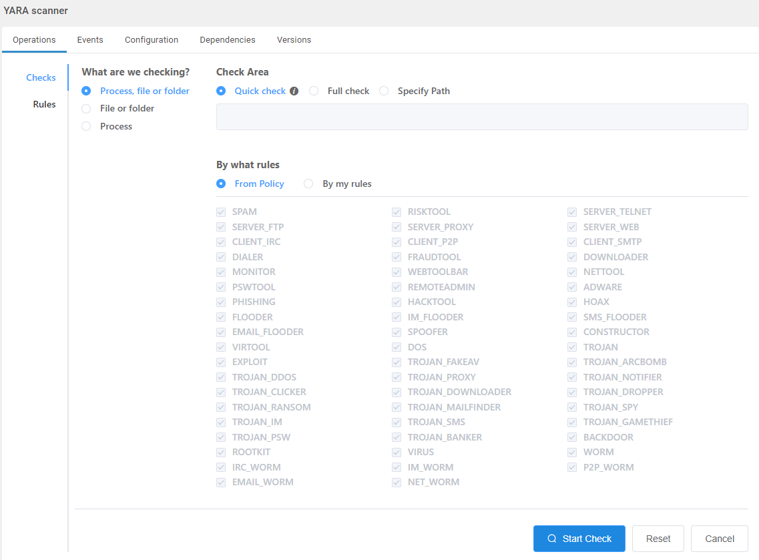Toggle the TROJAN_RANSOM checkbox
Image resolution: width=759 pixels, height=560 pixels.
221,407
